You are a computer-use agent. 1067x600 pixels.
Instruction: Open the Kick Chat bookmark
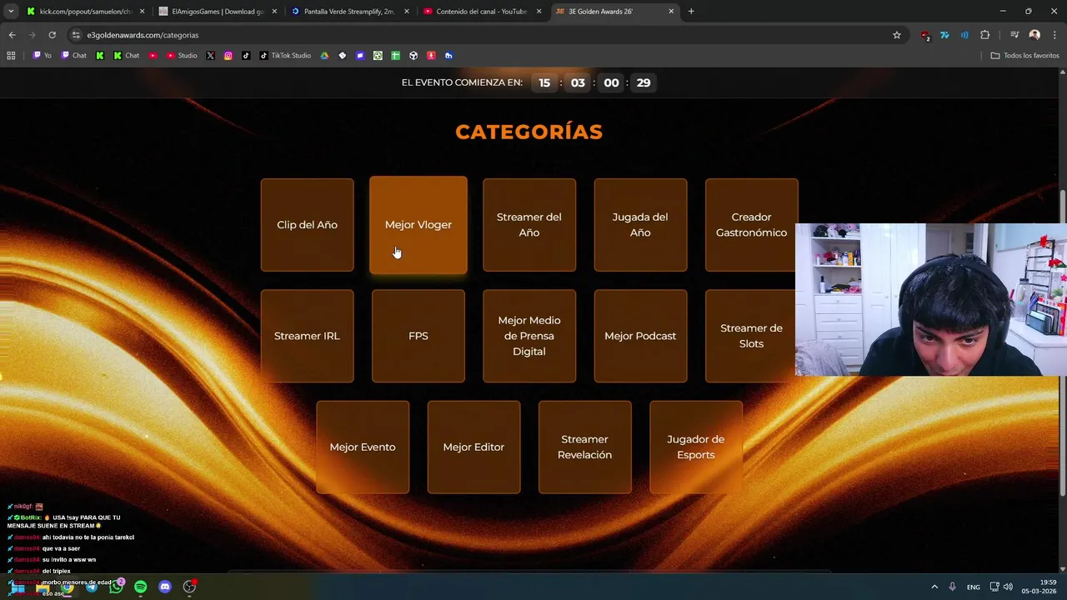point(127,56)
